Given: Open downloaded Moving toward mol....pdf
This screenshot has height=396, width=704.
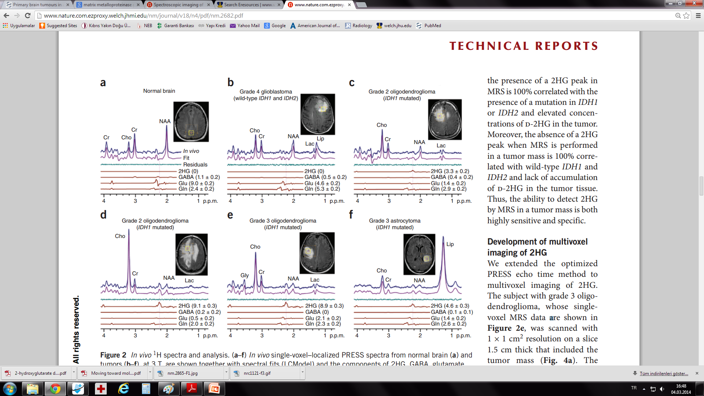Looking at the screenshot, I should [113, 373].
